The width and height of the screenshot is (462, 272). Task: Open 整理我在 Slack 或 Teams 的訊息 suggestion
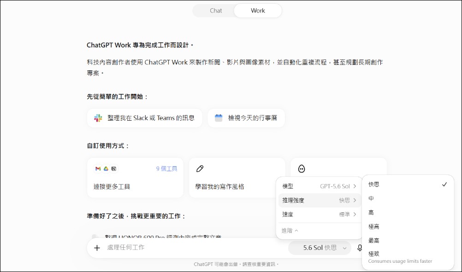pyautogui.click(x=145, y=118)
